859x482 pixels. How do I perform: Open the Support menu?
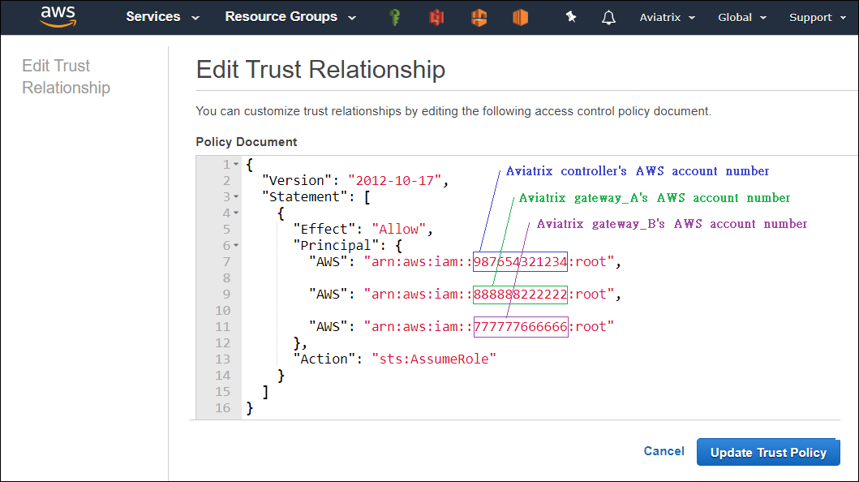817,17
